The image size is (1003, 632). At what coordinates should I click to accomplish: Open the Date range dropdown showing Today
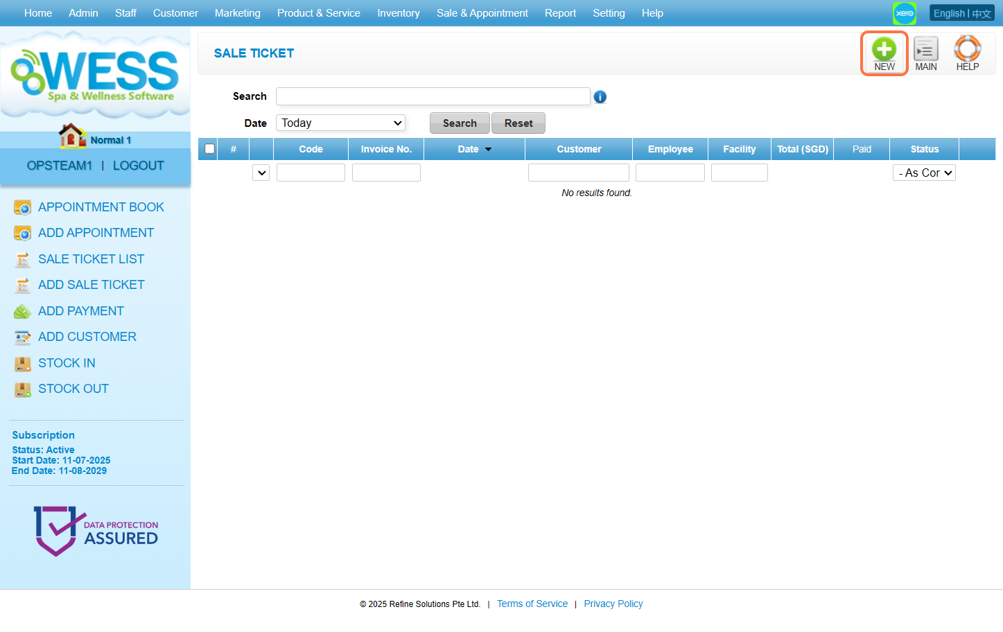pyautogui.click(x=341, y=123)
